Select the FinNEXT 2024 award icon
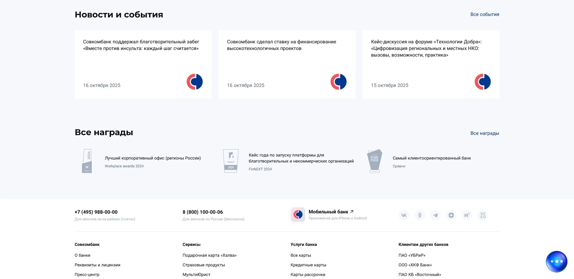This screenshot has height=279, width=574. tap(231, 161)
